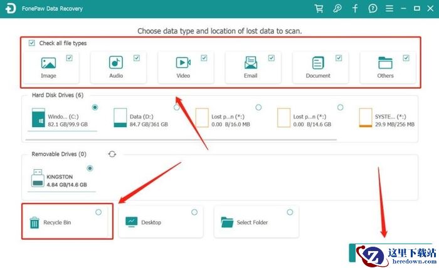The image size is (439, 268).
Task: Select the KINGSTON removable drive radio button
Action: [x=90, y=168]
